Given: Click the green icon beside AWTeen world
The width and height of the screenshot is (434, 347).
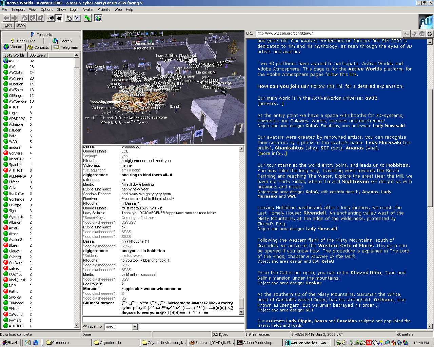Looking at the screenshot, I should (6, 78).
